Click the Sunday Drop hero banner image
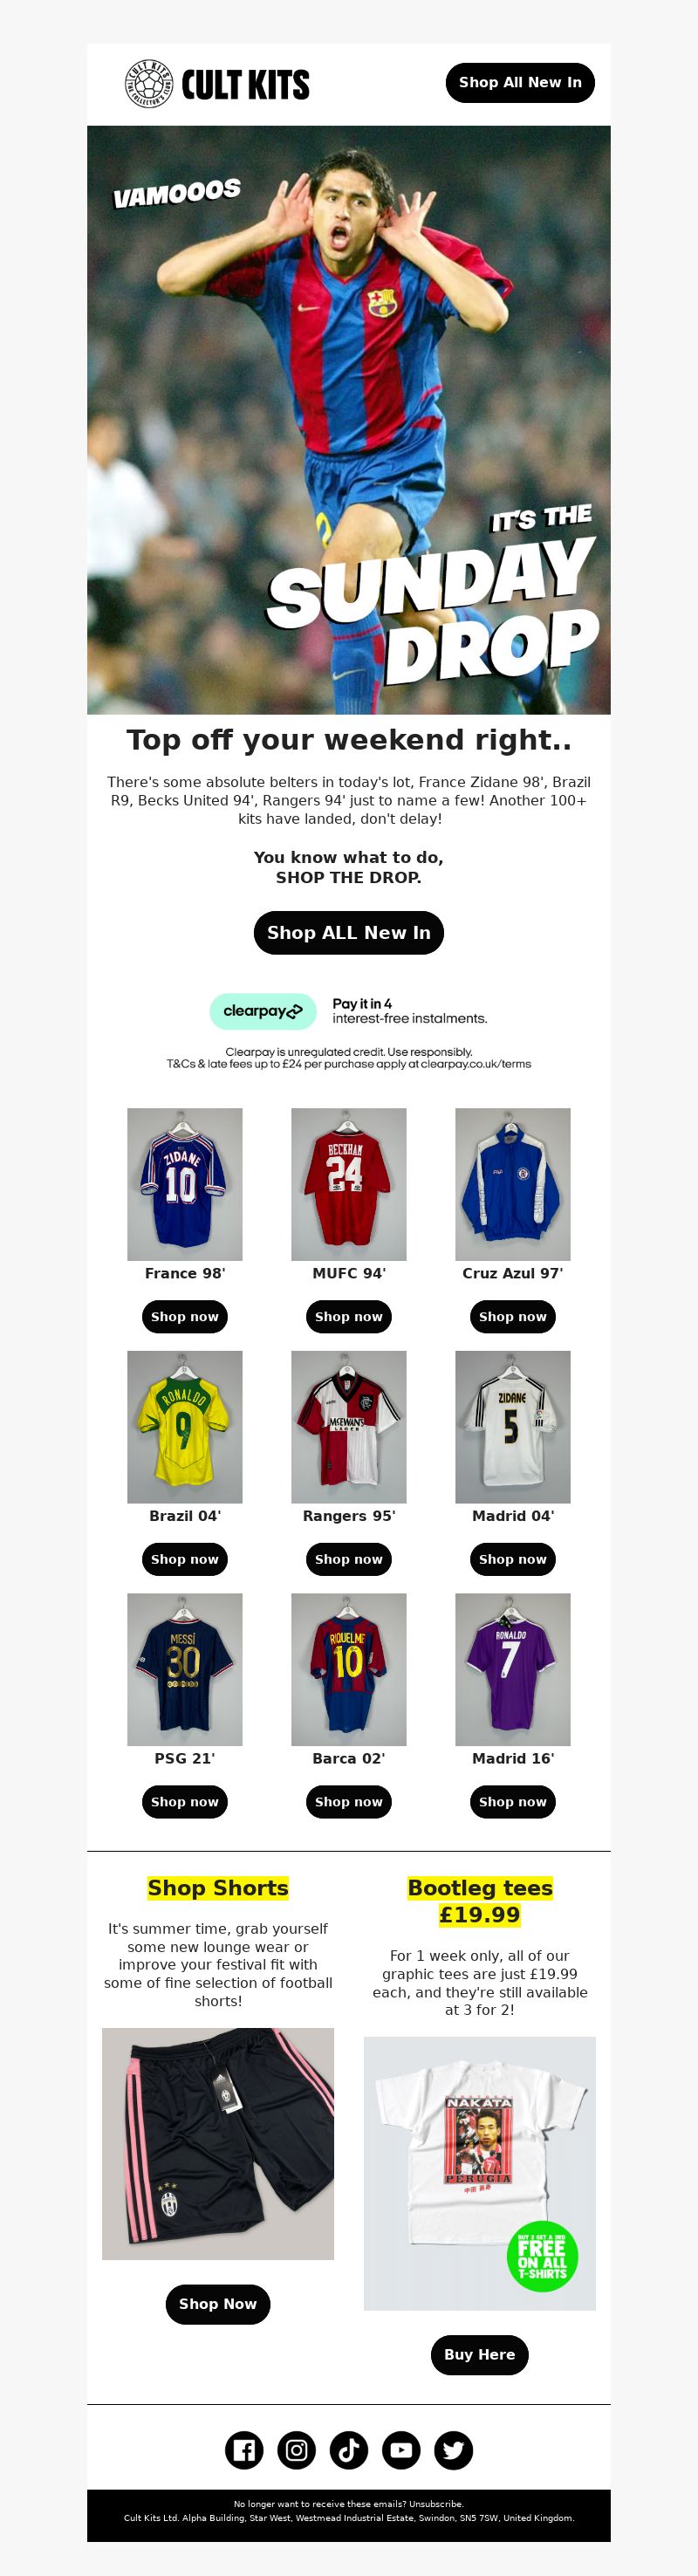Screen dimensions: 698x2576 coord(349,420)
